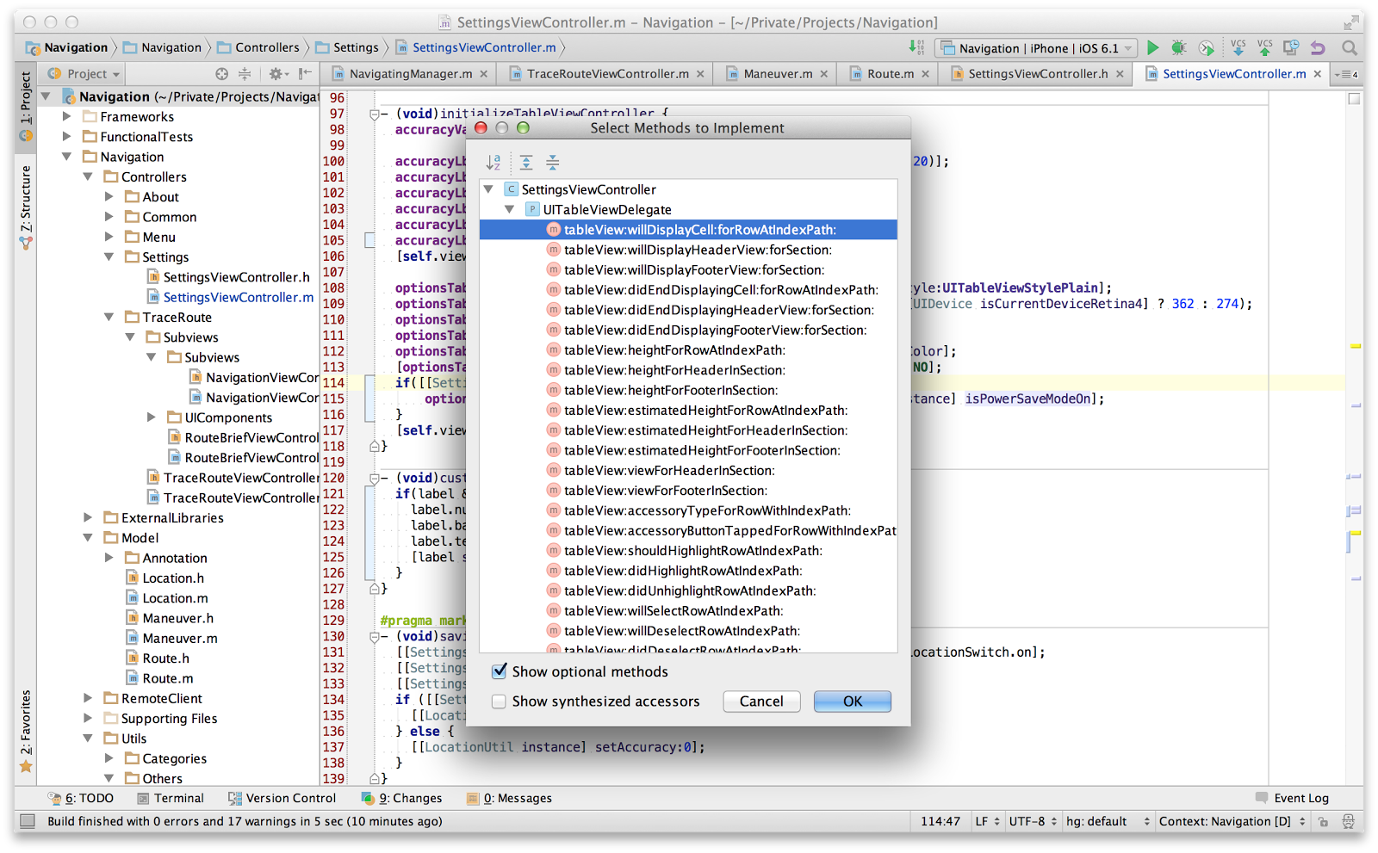Open the Structure side tool window
Image resolution: width=1378 pixels, height=853 pixels.
point(26,207)
